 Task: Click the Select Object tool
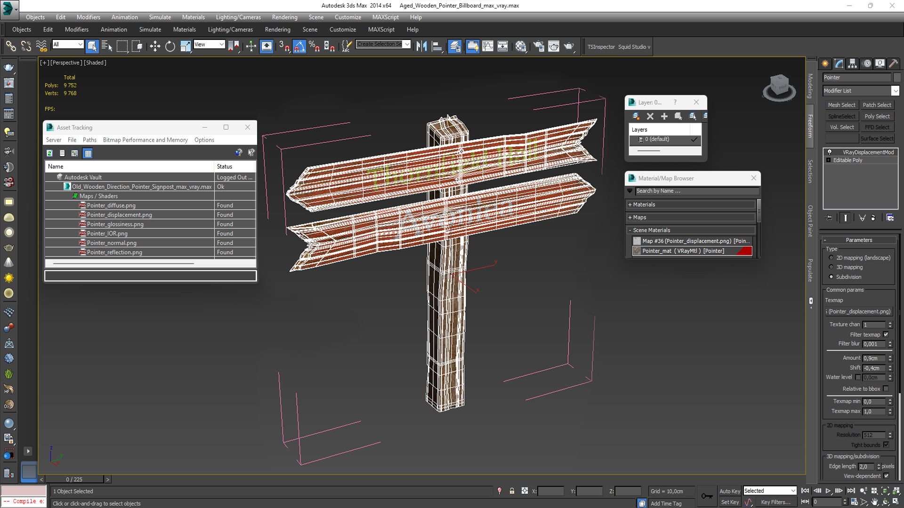point(92,45)
